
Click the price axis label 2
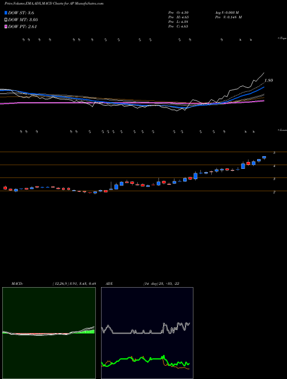274,192
